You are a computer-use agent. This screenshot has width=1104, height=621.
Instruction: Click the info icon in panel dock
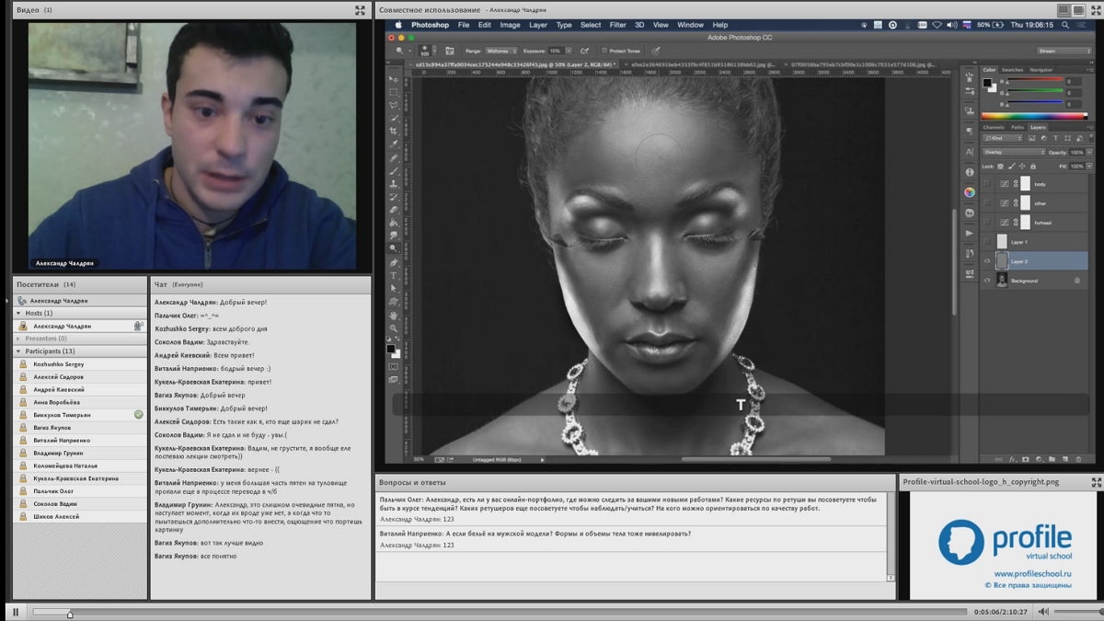[x=970, y=171]
